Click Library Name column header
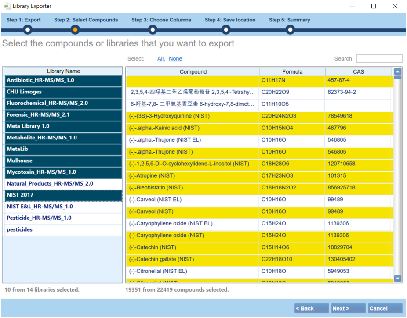 [x=63, y=71]
